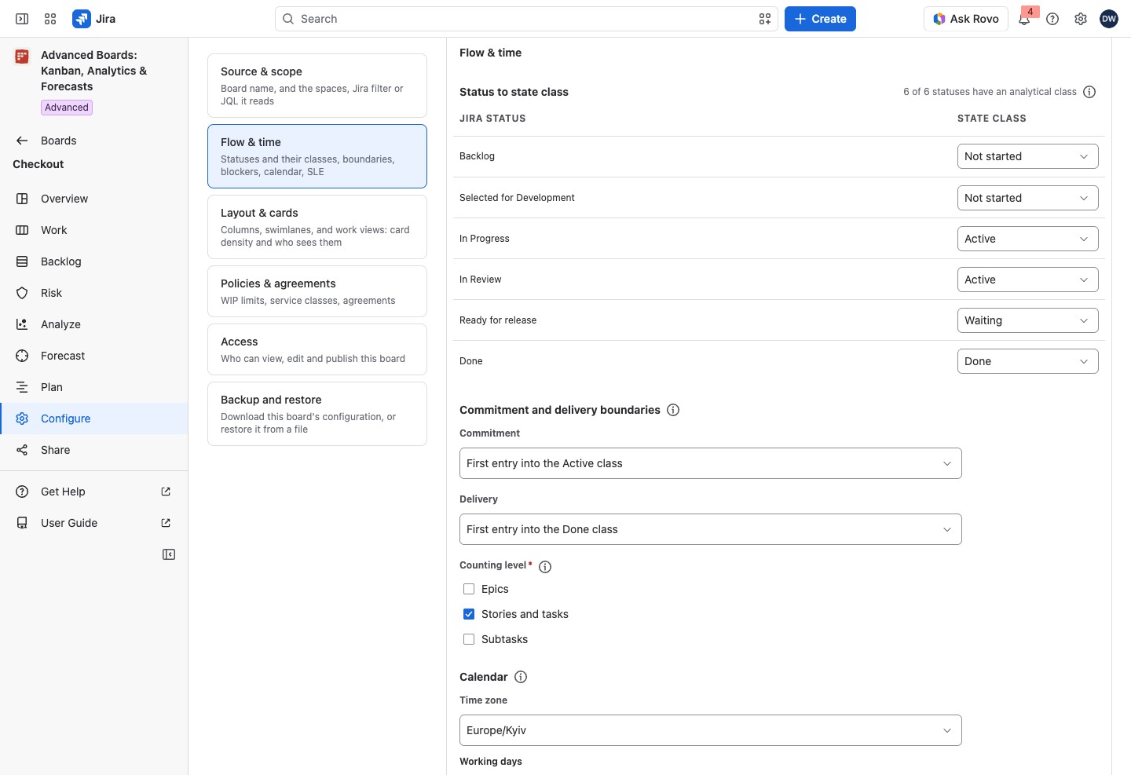Click the Jira logo icon

click(x=82, y=19)
